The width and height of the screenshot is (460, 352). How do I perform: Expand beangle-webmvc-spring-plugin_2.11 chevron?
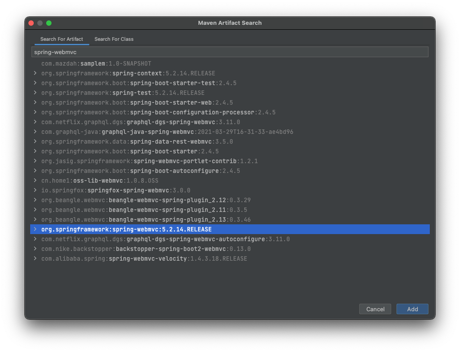(x=35, y=210)
